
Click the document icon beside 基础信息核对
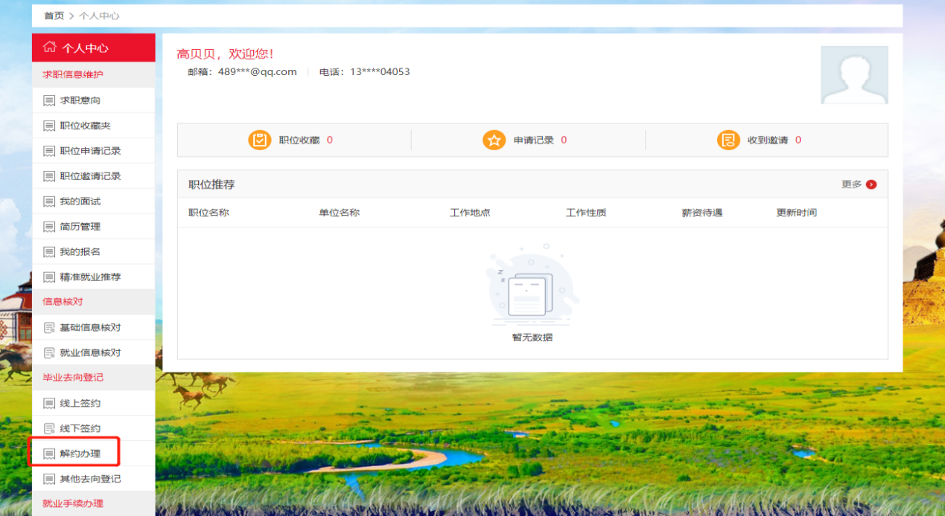49,327
